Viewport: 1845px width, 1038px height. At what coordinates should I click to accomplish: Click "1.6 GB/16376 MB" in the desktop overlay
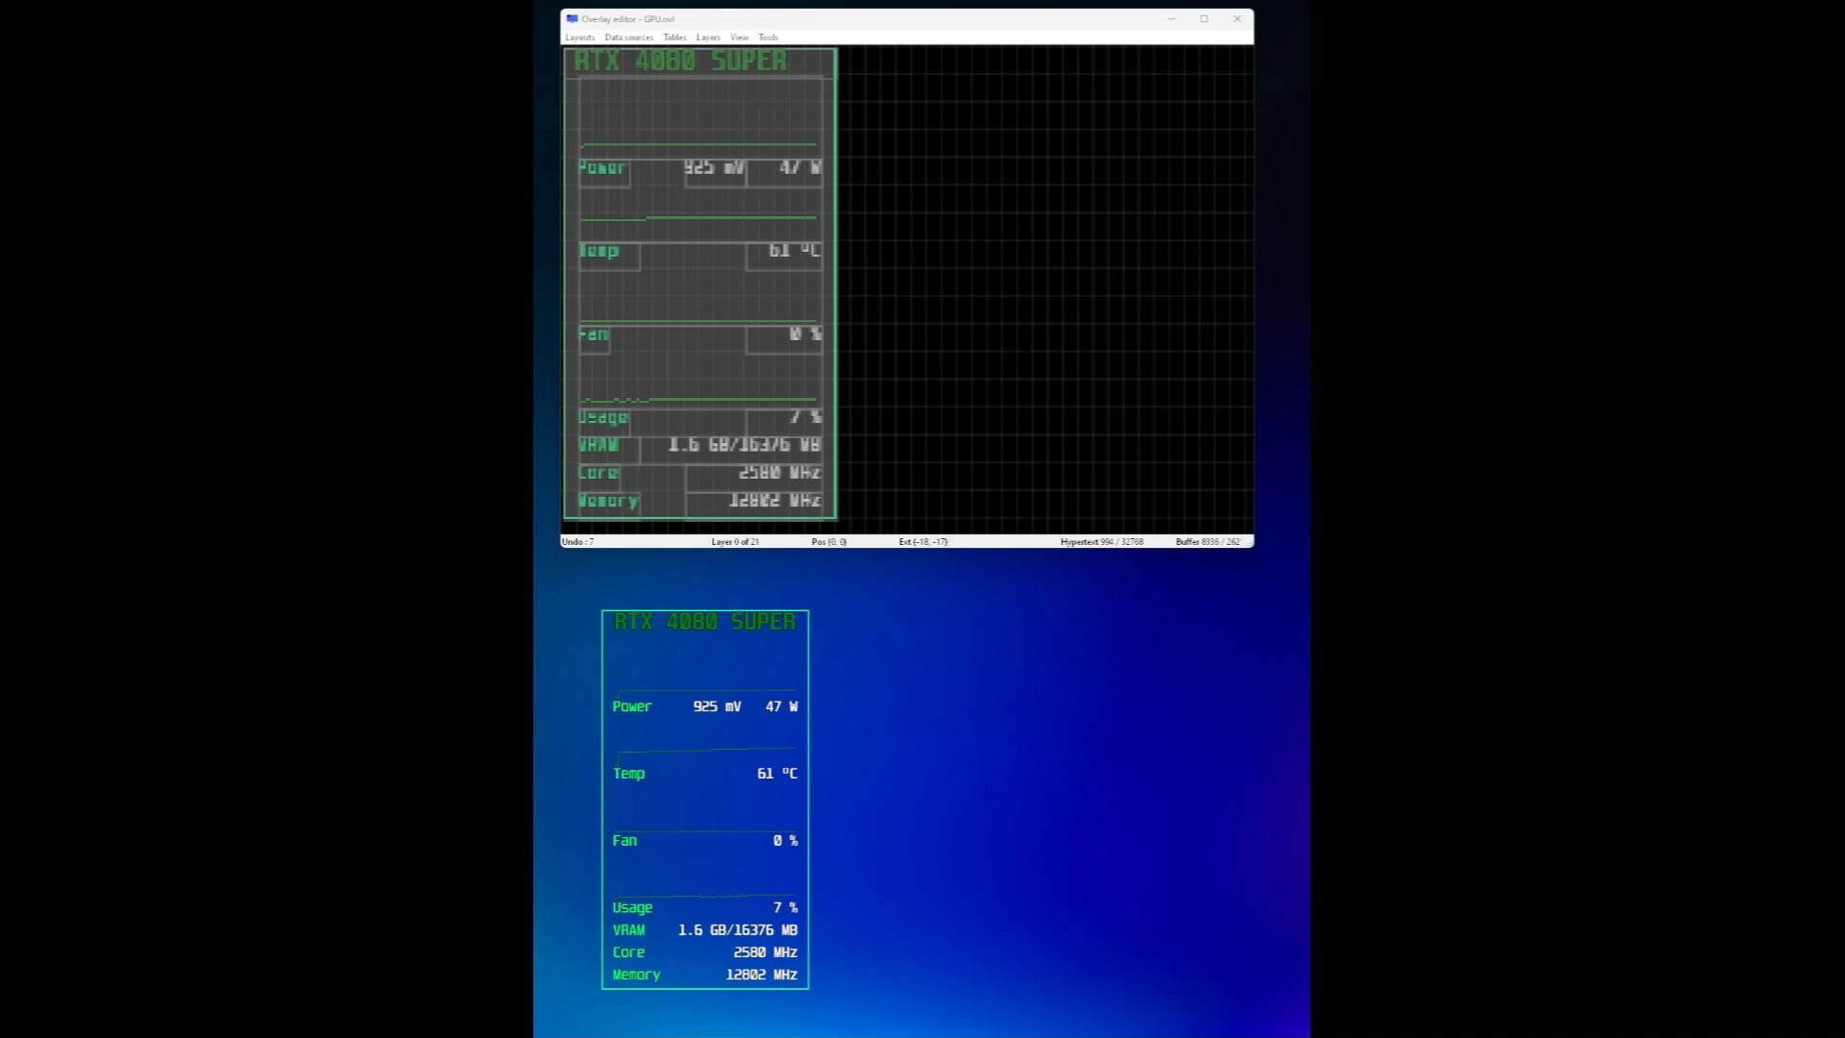pos(738,930)
